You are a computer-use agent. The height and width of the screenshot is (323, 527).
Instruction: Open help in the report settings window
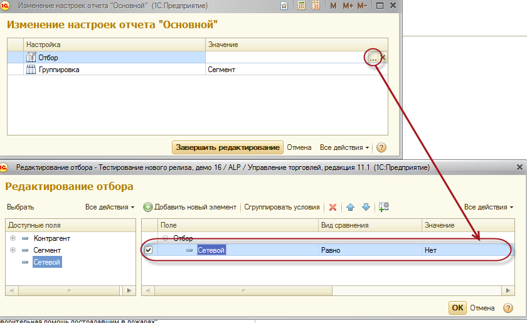point(381,147)
